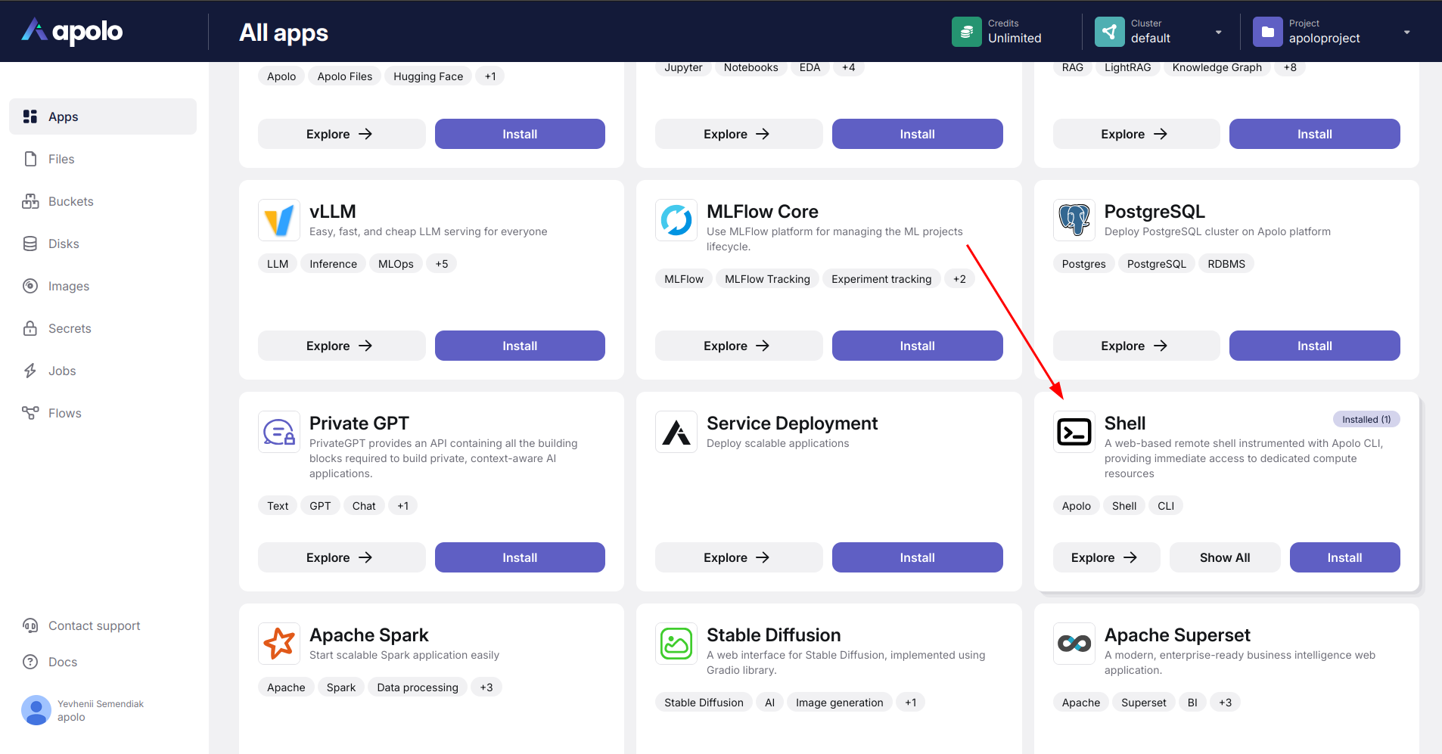Explore the Service Deployment app
The height and width of the screenshot is (754, 1442).
pos(738,557)
